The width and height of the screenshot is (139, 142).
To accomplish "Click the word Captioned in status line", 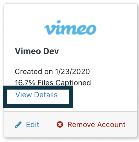I will click(x=73, y=83).
